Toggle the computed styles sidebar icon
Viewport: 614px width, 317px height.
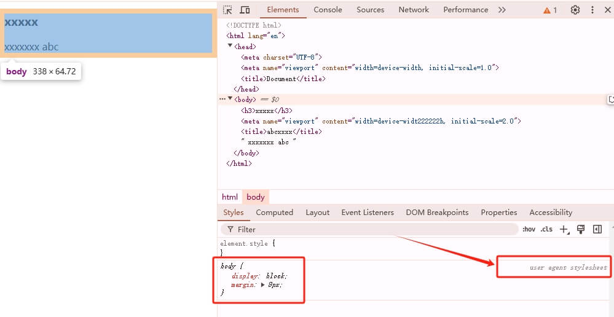[x=597, y=229]
